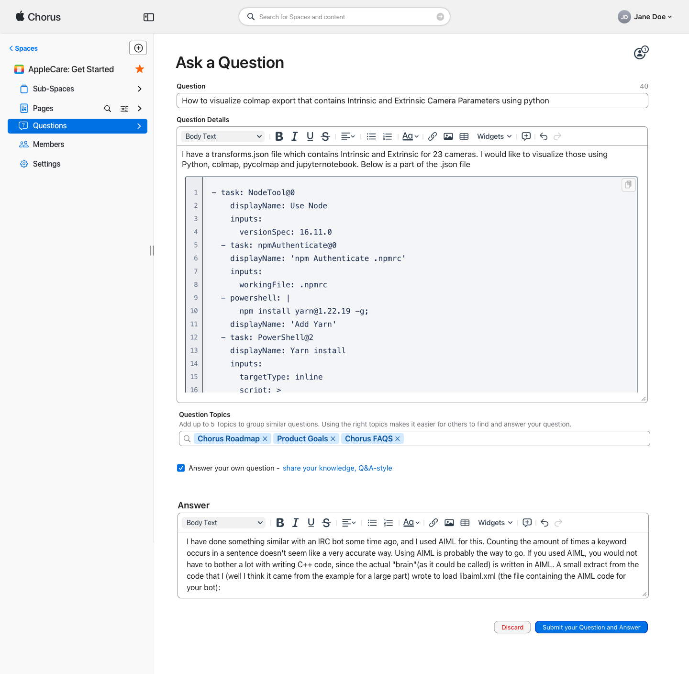Open Body Text style dropdown in Question Details

click(223, 136)
